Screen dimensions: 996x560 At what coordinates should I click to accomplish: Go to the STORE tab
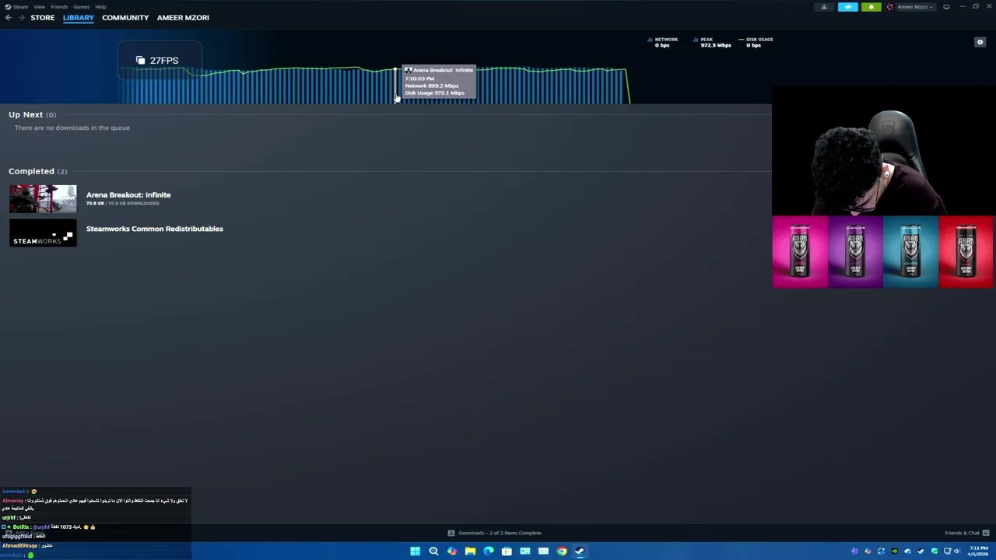pyautogui.click(x=43, y=17)
